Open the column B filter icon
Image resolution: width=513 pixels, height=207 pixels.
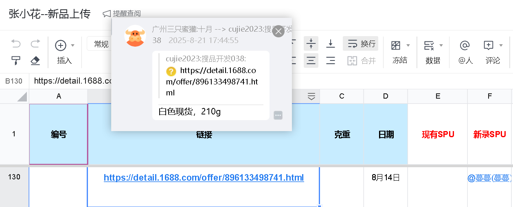tap(311, 96)
